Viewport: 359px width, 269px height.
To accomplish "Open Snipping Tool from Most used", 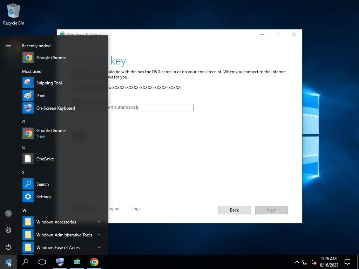I will (62, 83).
